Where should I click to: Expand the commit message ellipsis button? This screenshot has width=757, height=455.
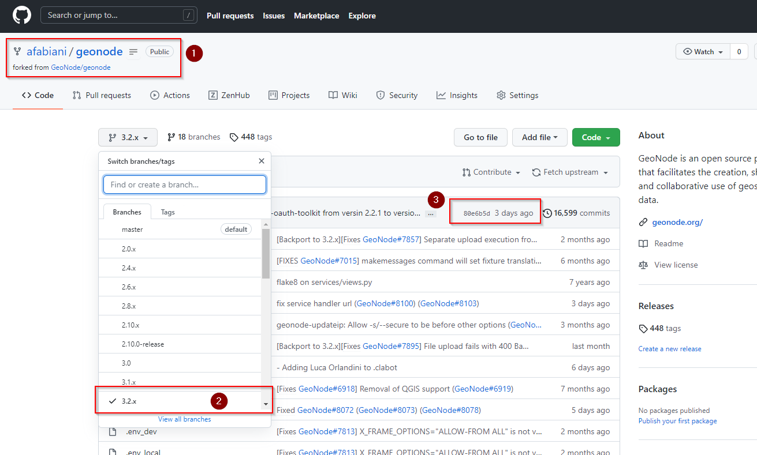click(x=431, y=213)
